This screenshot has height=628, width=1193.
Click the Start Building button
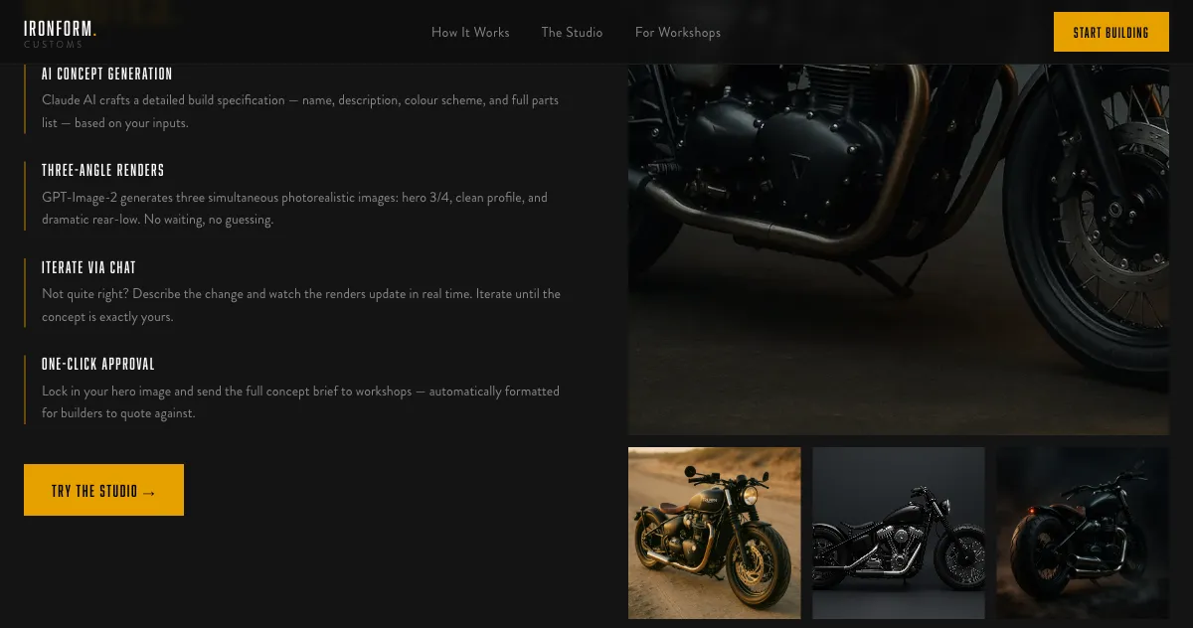[x=1111, y=32]
